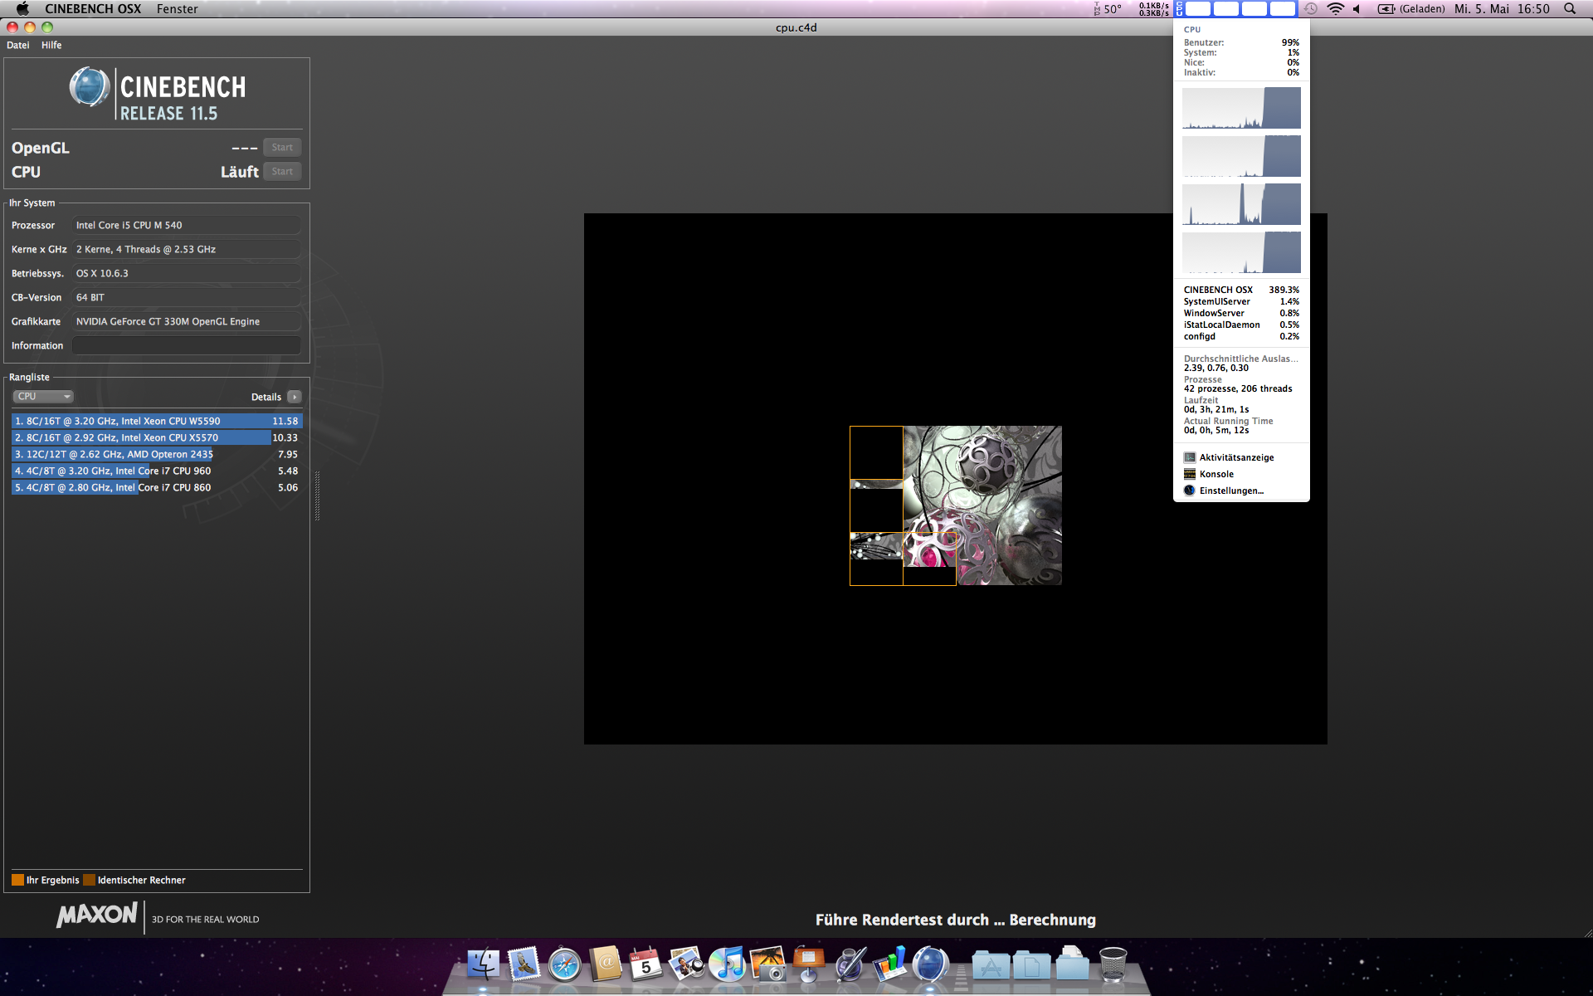The width and height of the screenshot is (1593, 996).
Task: Open the Datei menu
Action: (17, 45)
